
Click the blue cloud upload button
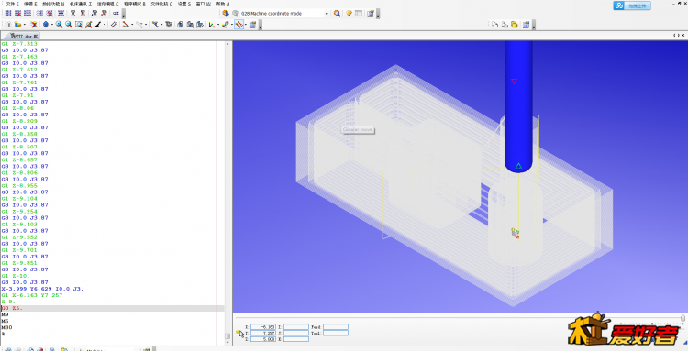[632, 5]
